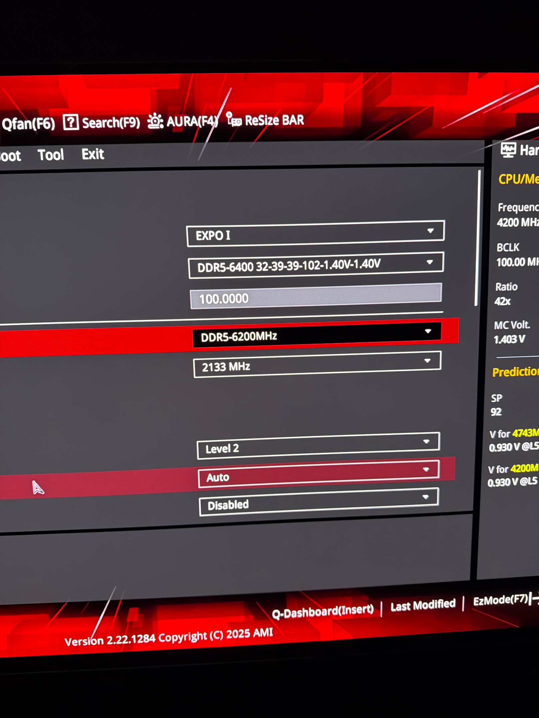This screenshot has height=718, width=539.
Task: Click the settings list vertical scrollbar
Action: click(x=478, y=238)
